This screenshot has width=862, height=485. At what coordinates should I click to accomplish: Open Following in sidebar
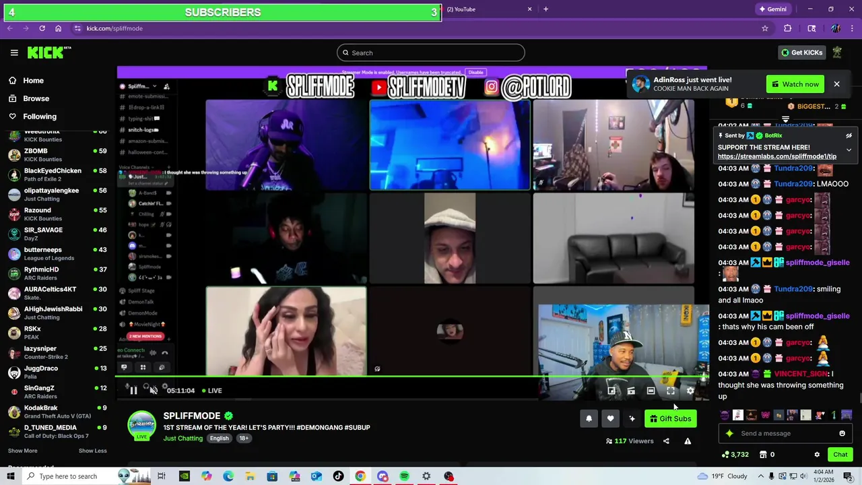pyautogui.click(x=40, y=117)
